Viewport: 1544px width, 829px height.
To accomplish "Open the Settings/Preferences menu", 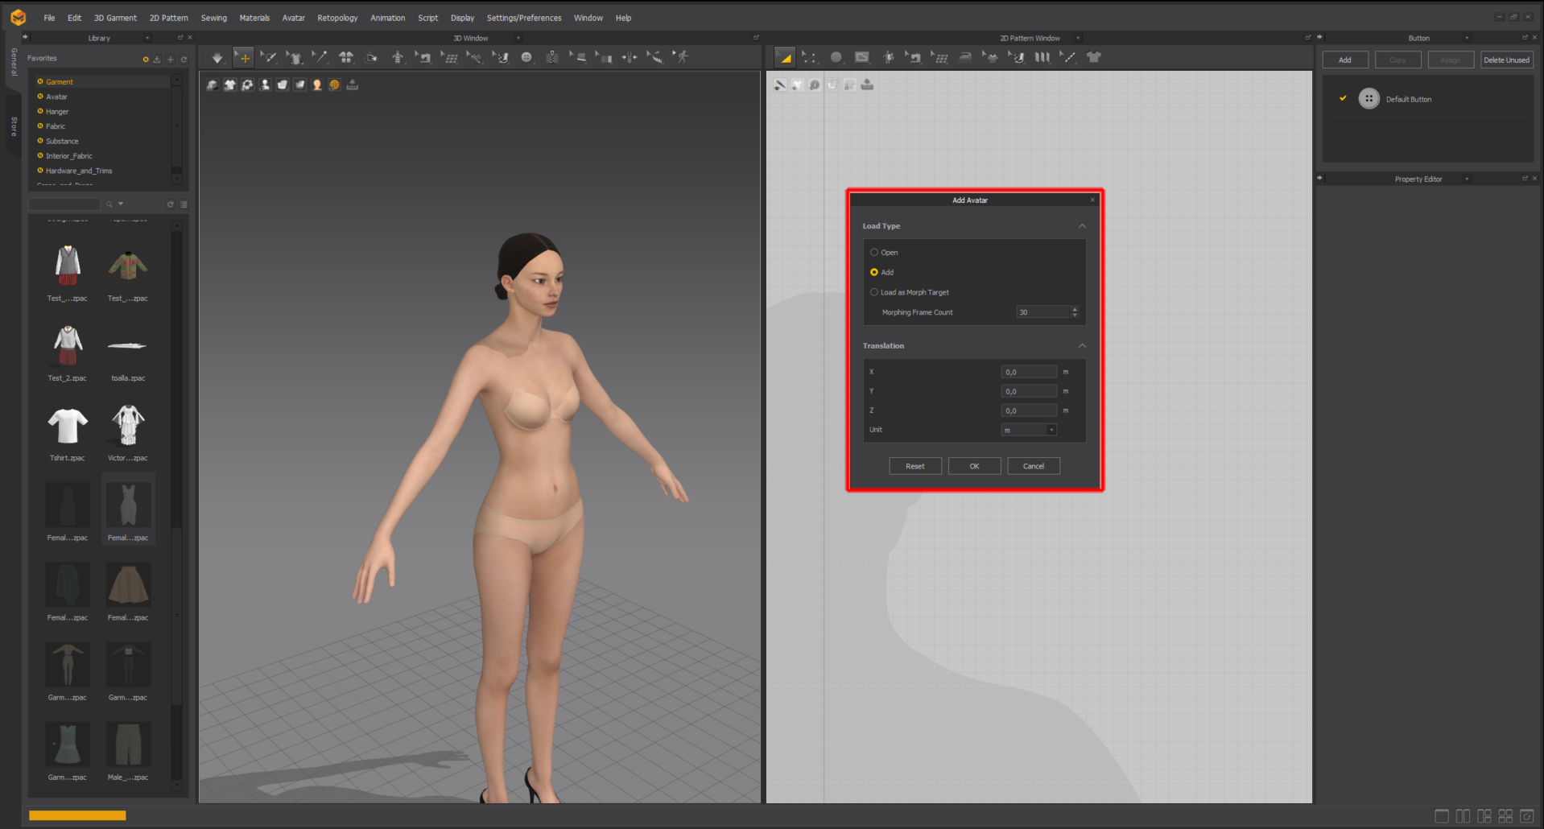I will pyautogui.click(x=524, y=18).
